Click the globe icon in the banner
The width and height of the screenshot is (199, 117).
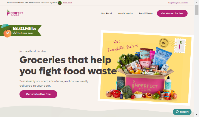60,3
